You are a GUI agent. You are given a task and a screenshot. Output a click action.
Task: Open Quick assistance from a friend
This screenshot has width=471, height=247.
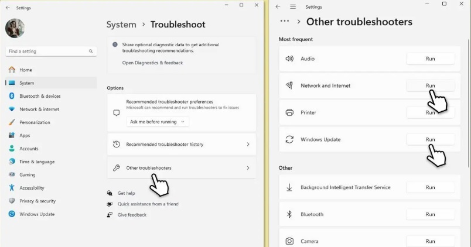[148, 204]
